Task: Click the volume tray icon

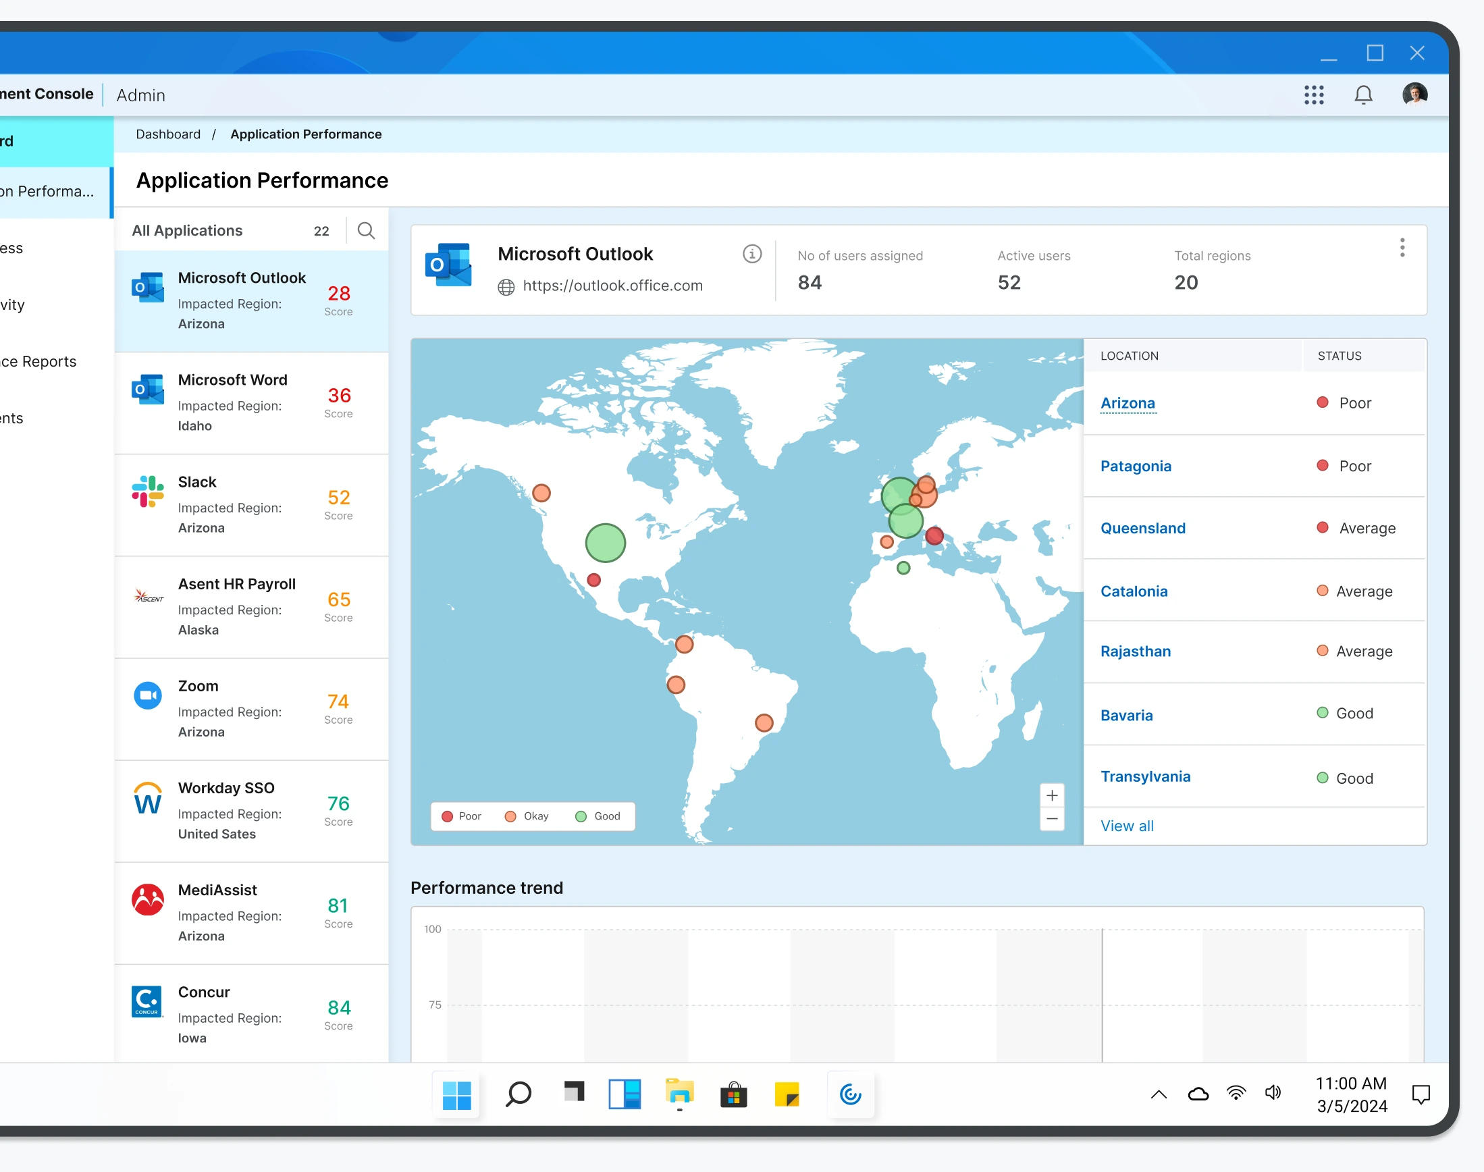Action: pos(1273,1093)
